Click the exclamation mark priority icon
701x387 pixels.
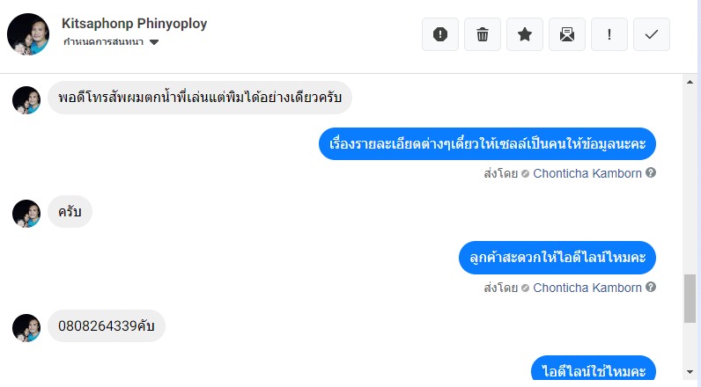click(609, 34)
